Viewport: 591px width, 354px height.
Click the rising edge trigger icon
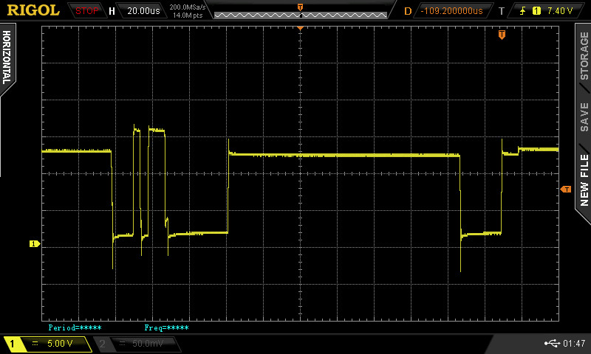click(x=523, y=11)
